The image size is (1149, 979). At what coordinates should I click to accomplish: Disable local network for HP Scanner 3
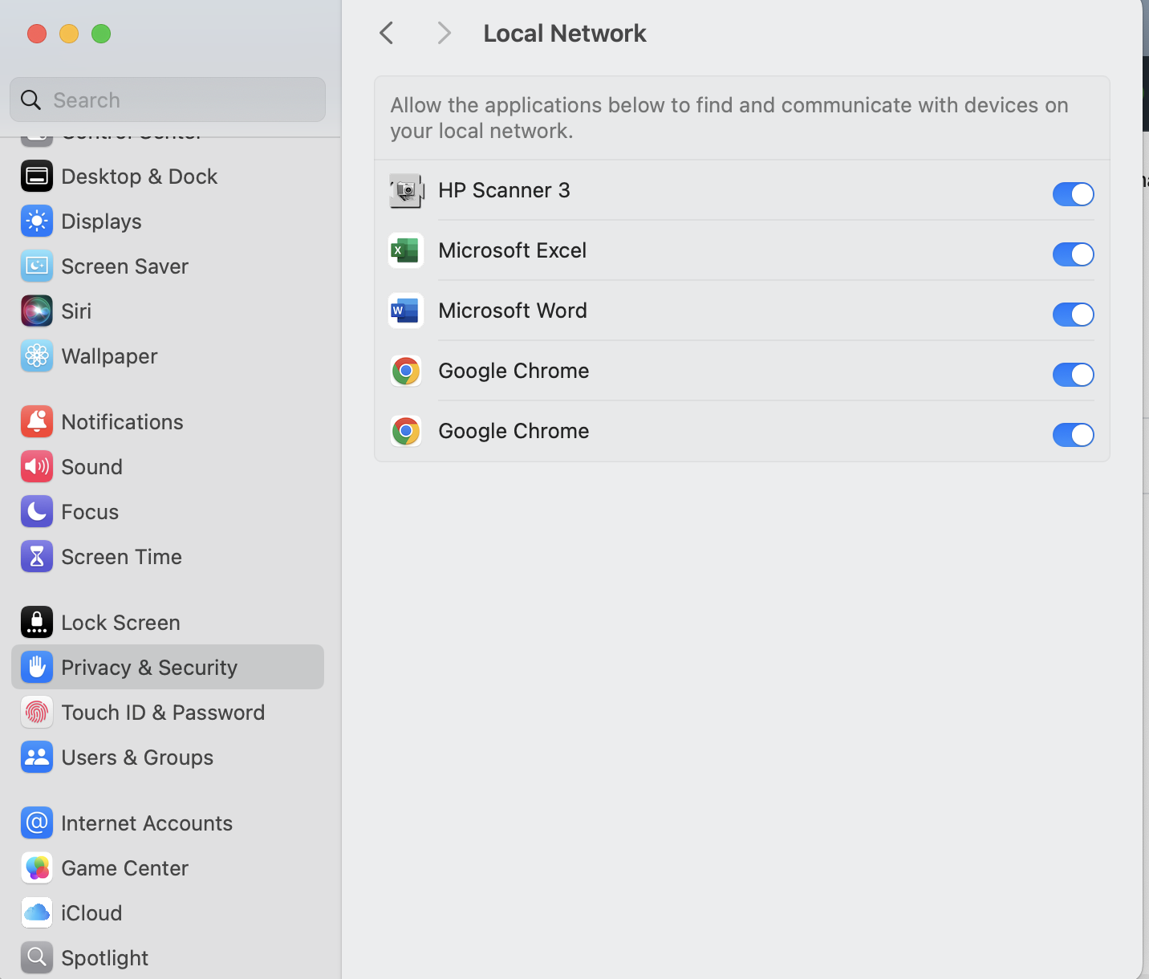(1073, 194)
